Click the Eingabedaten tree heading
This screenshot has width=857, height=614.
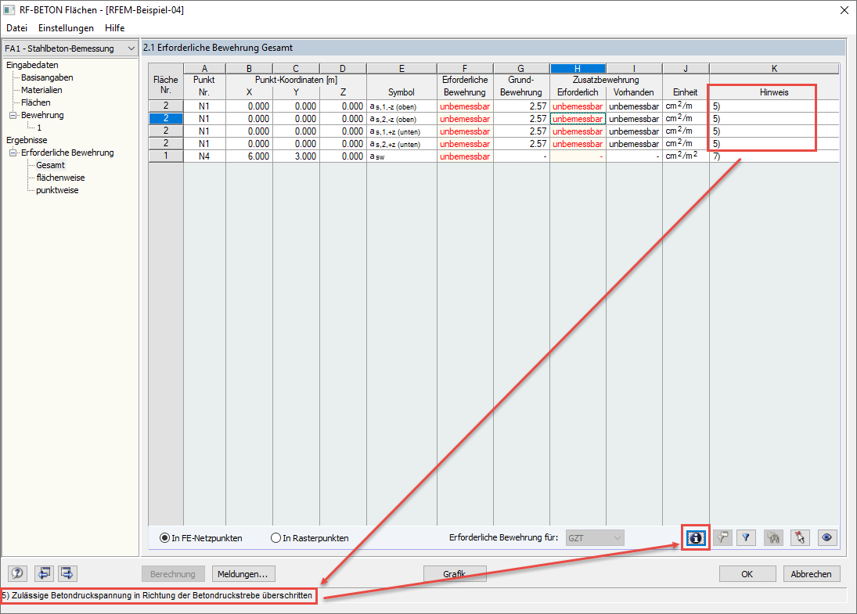[32, 65]
